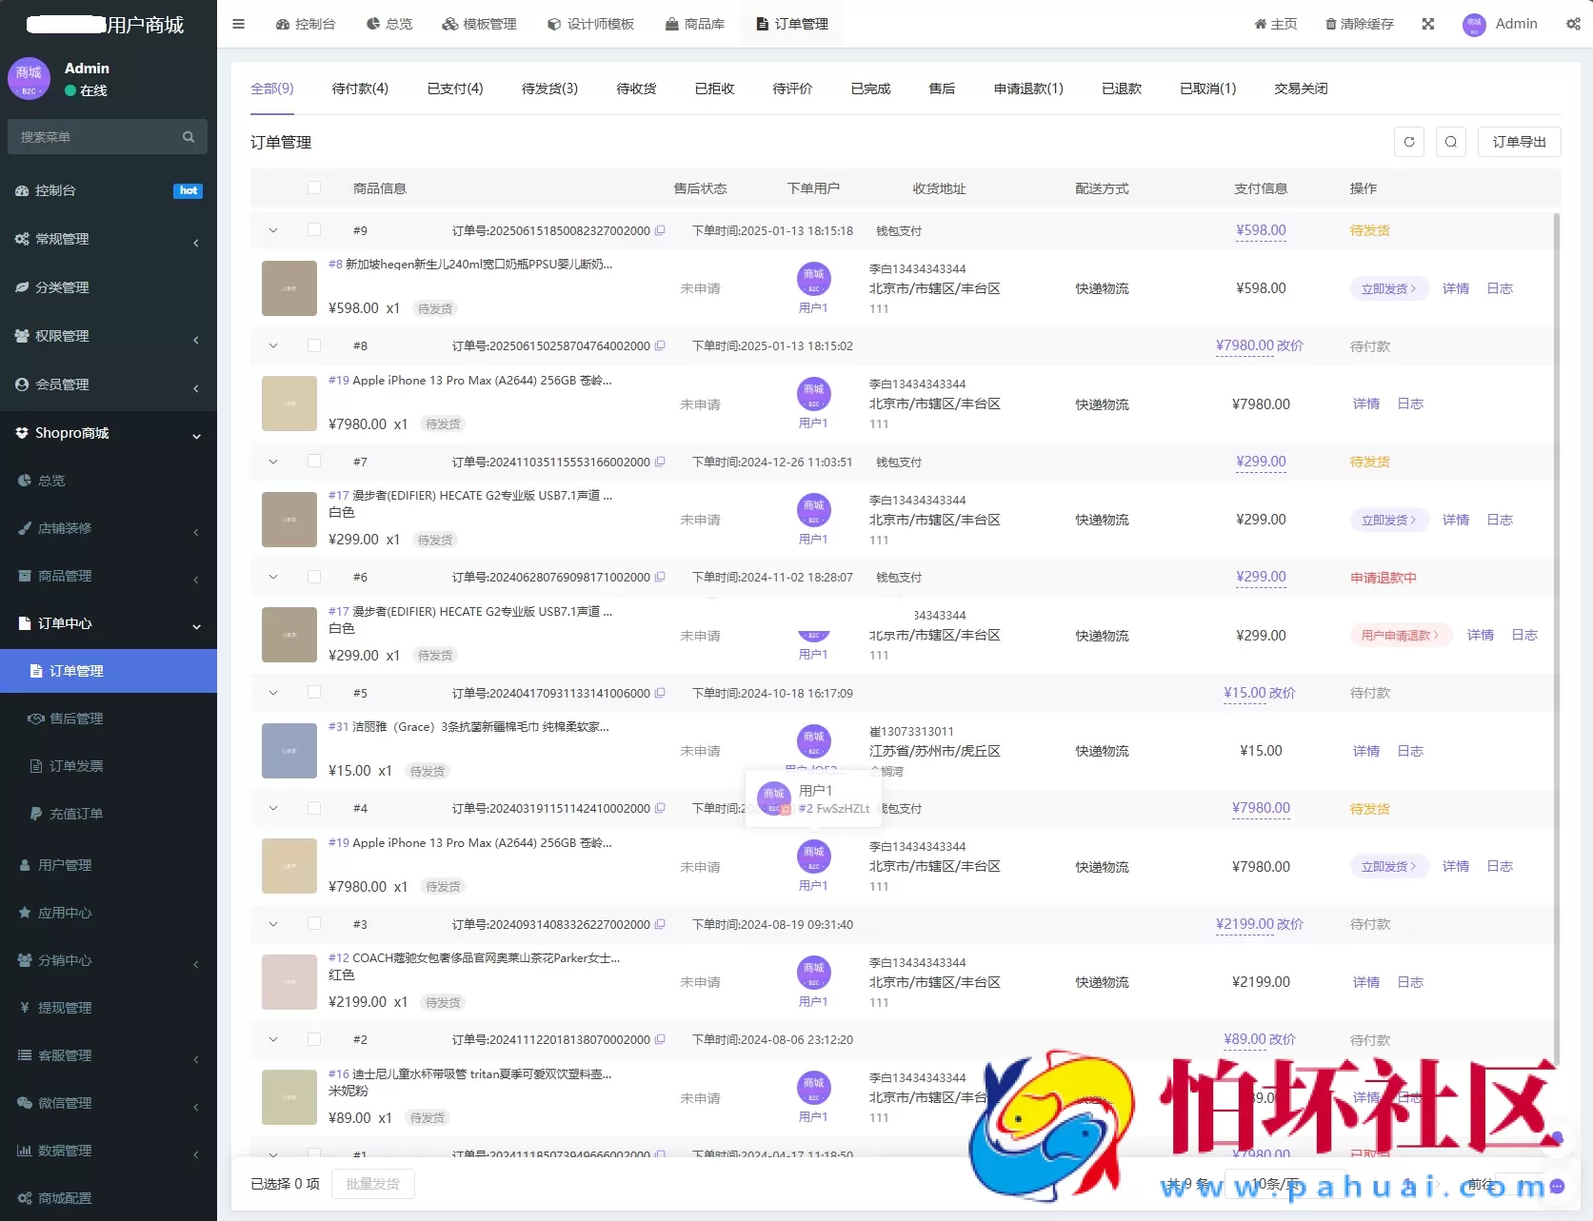
Task: Click the 店铺装修 sidebar icon
Action: click(24, 528)
